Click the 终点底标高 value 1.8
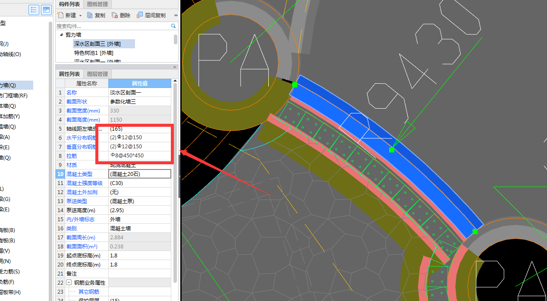 pos(139,264)
